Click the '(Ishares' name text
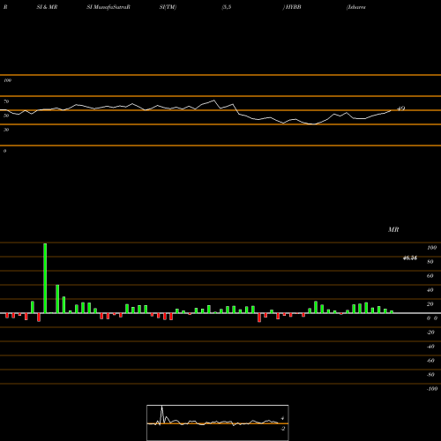 tap(356, 7)
